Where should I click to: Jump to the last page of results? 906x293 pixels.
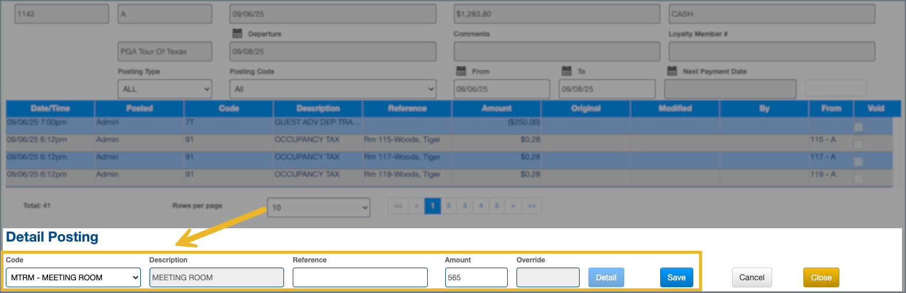[532, 206]
